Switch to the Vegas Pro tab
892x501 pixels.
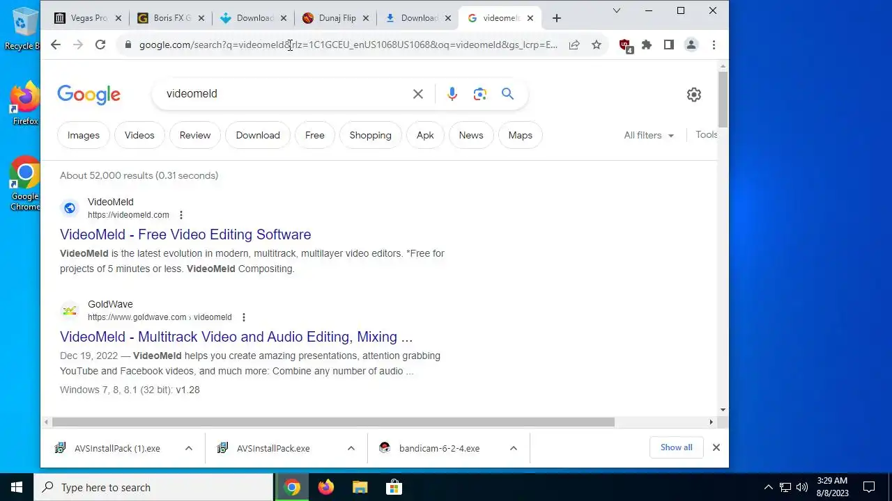point(87,18)
